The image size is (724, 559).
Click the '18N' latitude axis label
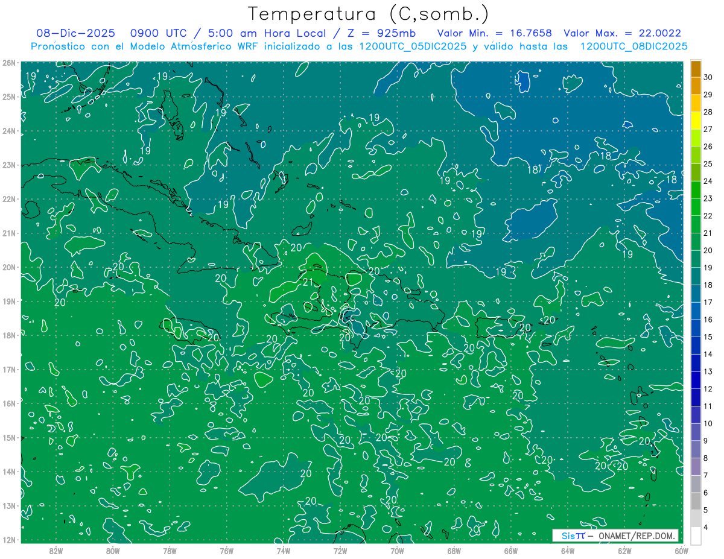[x=9, y=335]
